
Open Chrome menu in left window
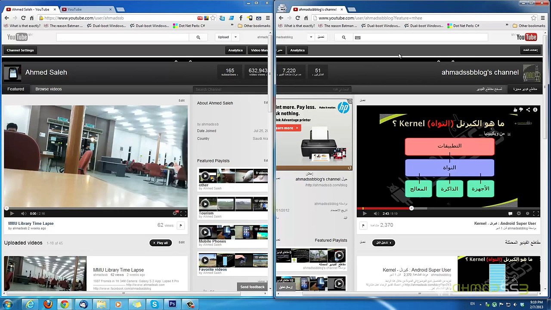(268, 18)
